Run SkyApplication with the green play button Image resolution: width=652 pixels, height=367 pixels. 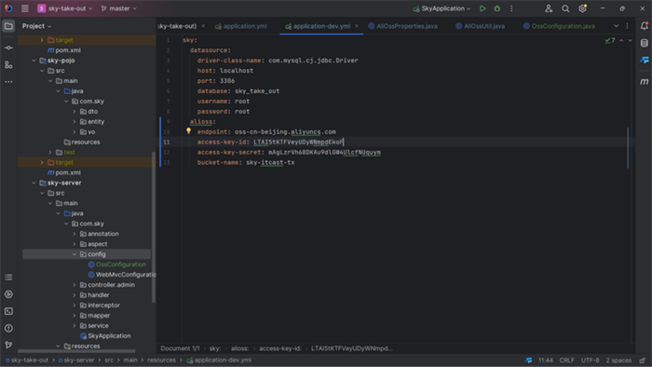[x=482, y=8]
